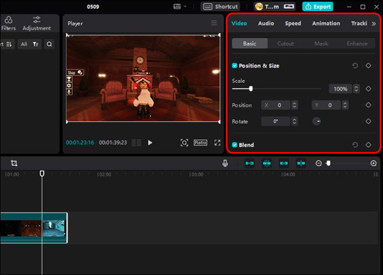
Task: Zoom out the timeline
Action: click(319, 163)
